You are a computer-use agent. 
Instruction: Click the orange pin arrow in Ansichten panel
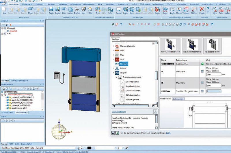tap(10, 25)
